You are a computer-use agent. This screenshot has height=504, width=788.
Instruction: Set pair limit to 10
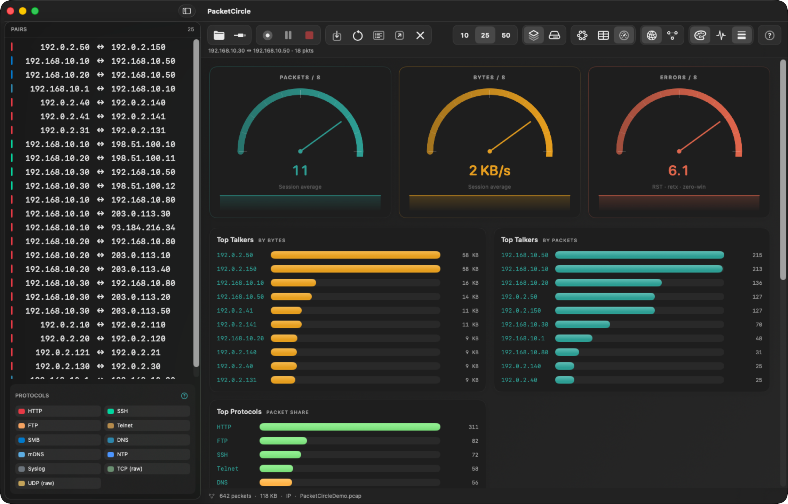(464, 35)
